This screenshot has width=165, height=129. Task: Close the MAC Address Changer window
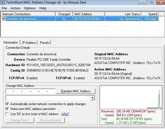(161, 2)
